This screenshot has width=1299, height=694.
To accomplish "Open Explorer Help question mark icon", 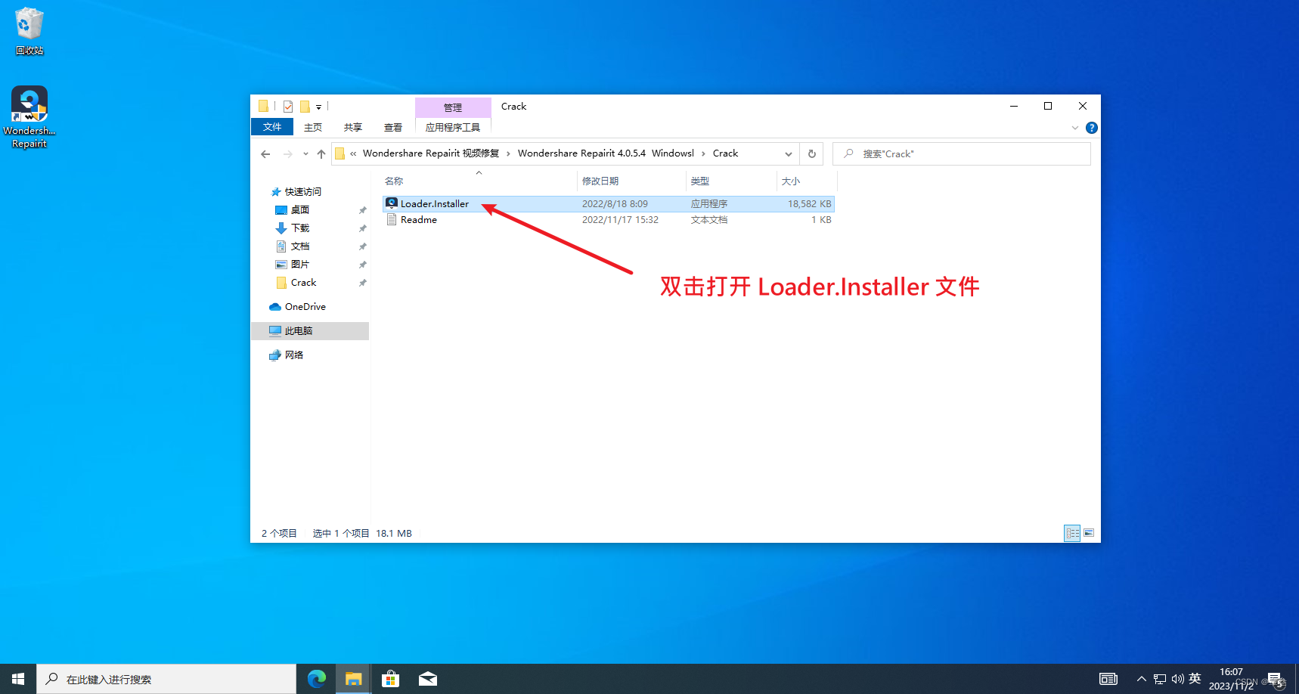I will [1091, 128].
